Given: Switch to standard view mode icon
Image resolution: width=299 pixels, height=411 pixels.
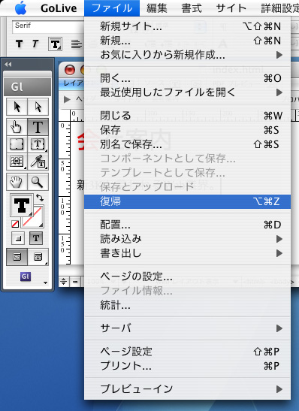Looking at the screenshot, I should coord(17,257).
